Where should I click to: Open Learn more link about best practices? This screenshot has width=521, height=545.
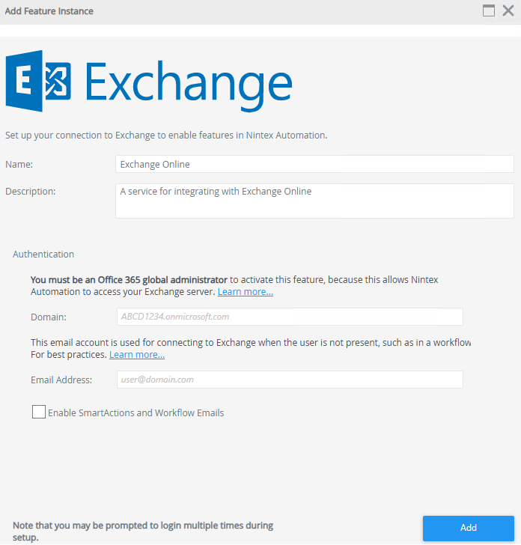[137, 355]
